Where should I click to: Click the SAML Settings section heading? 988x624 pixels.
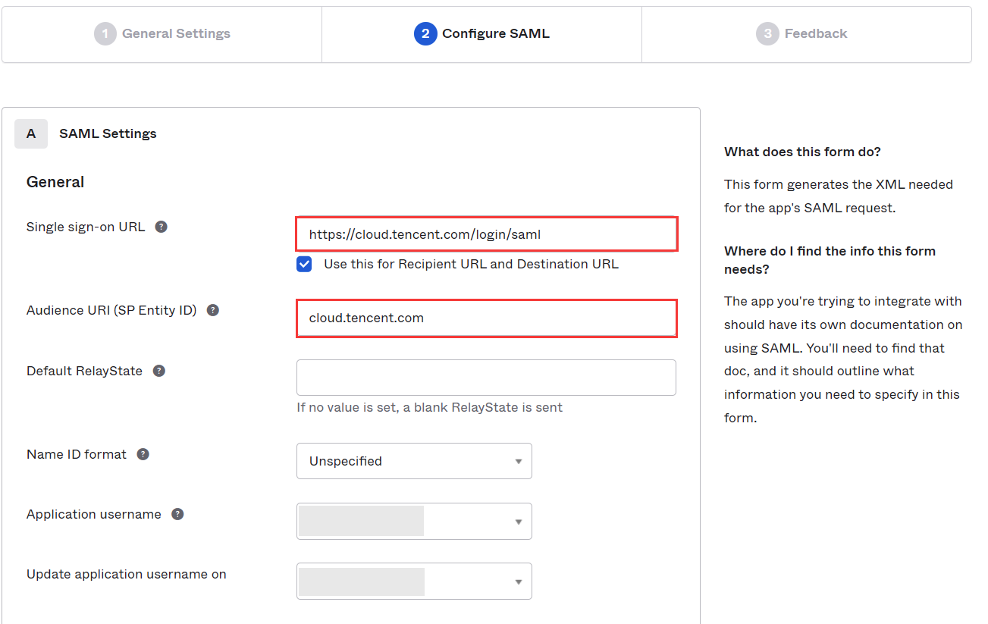click(x=108, y=133)
